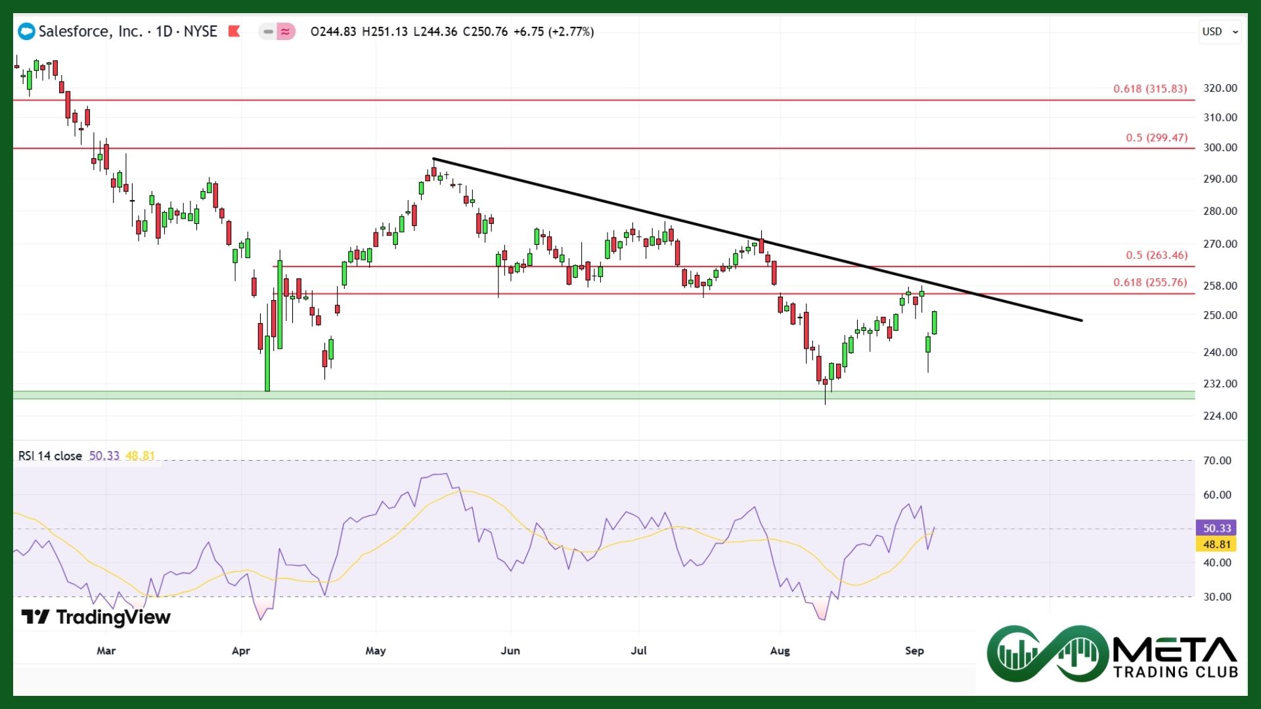Click the TradingView logo watermark
The width and height of the screenshot is (1261, 709).
point(97,617)
